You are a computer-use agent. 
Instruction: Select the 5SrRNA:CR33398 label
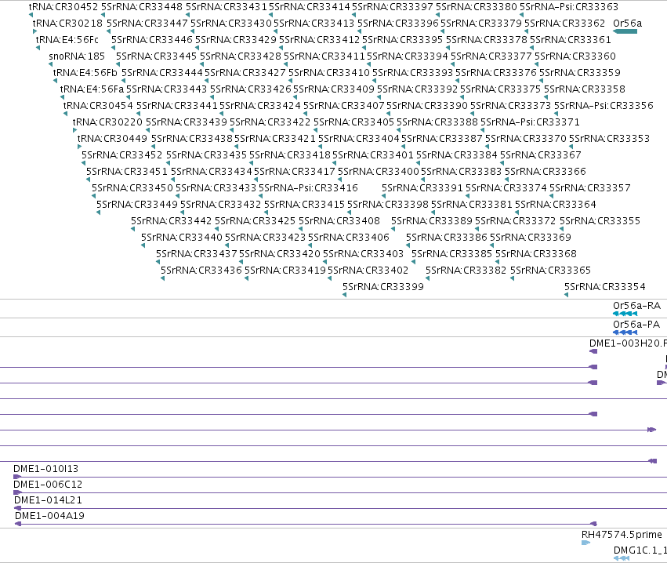point(388,205)
